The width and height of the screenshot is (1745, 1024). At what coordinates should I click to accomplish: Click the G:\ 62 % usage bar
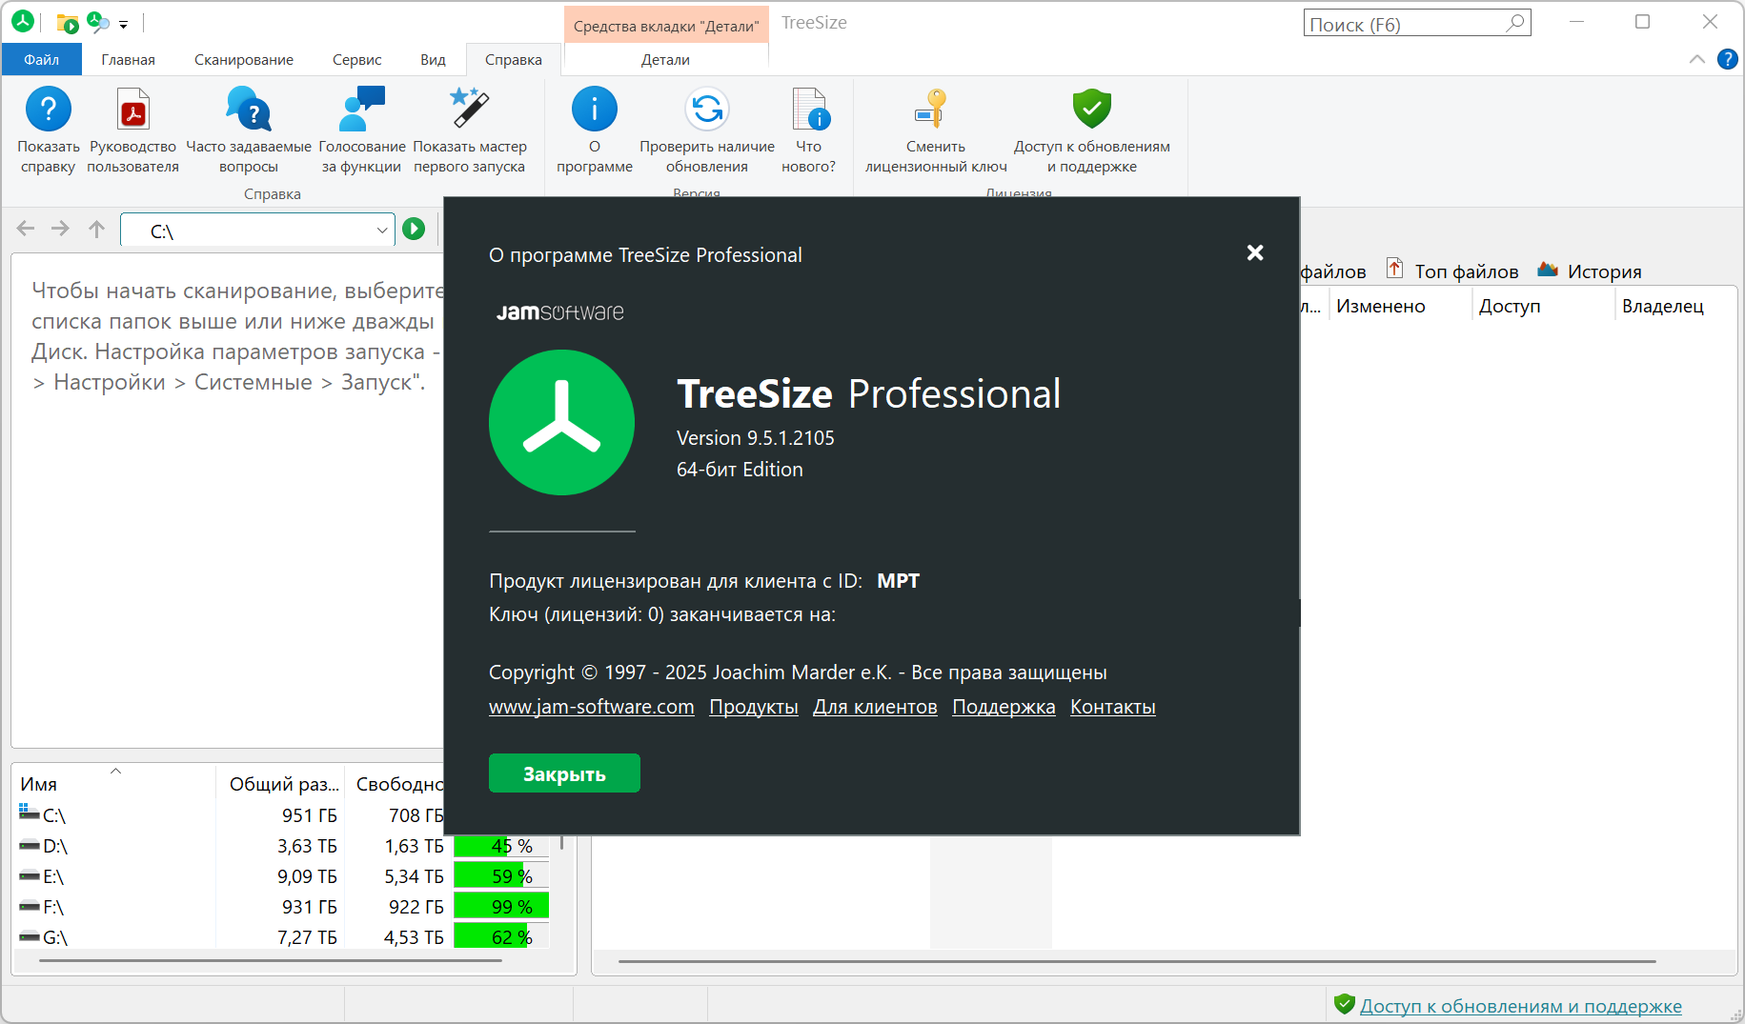click(x=501, y=937)
